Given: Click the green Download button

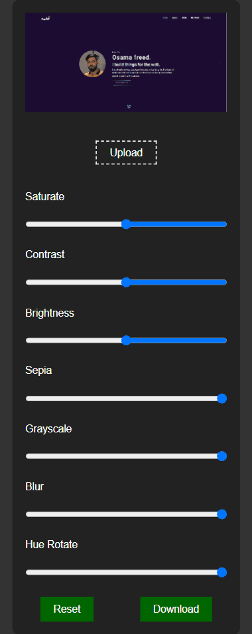Looking at the screenshot, I should pos(176,609).
